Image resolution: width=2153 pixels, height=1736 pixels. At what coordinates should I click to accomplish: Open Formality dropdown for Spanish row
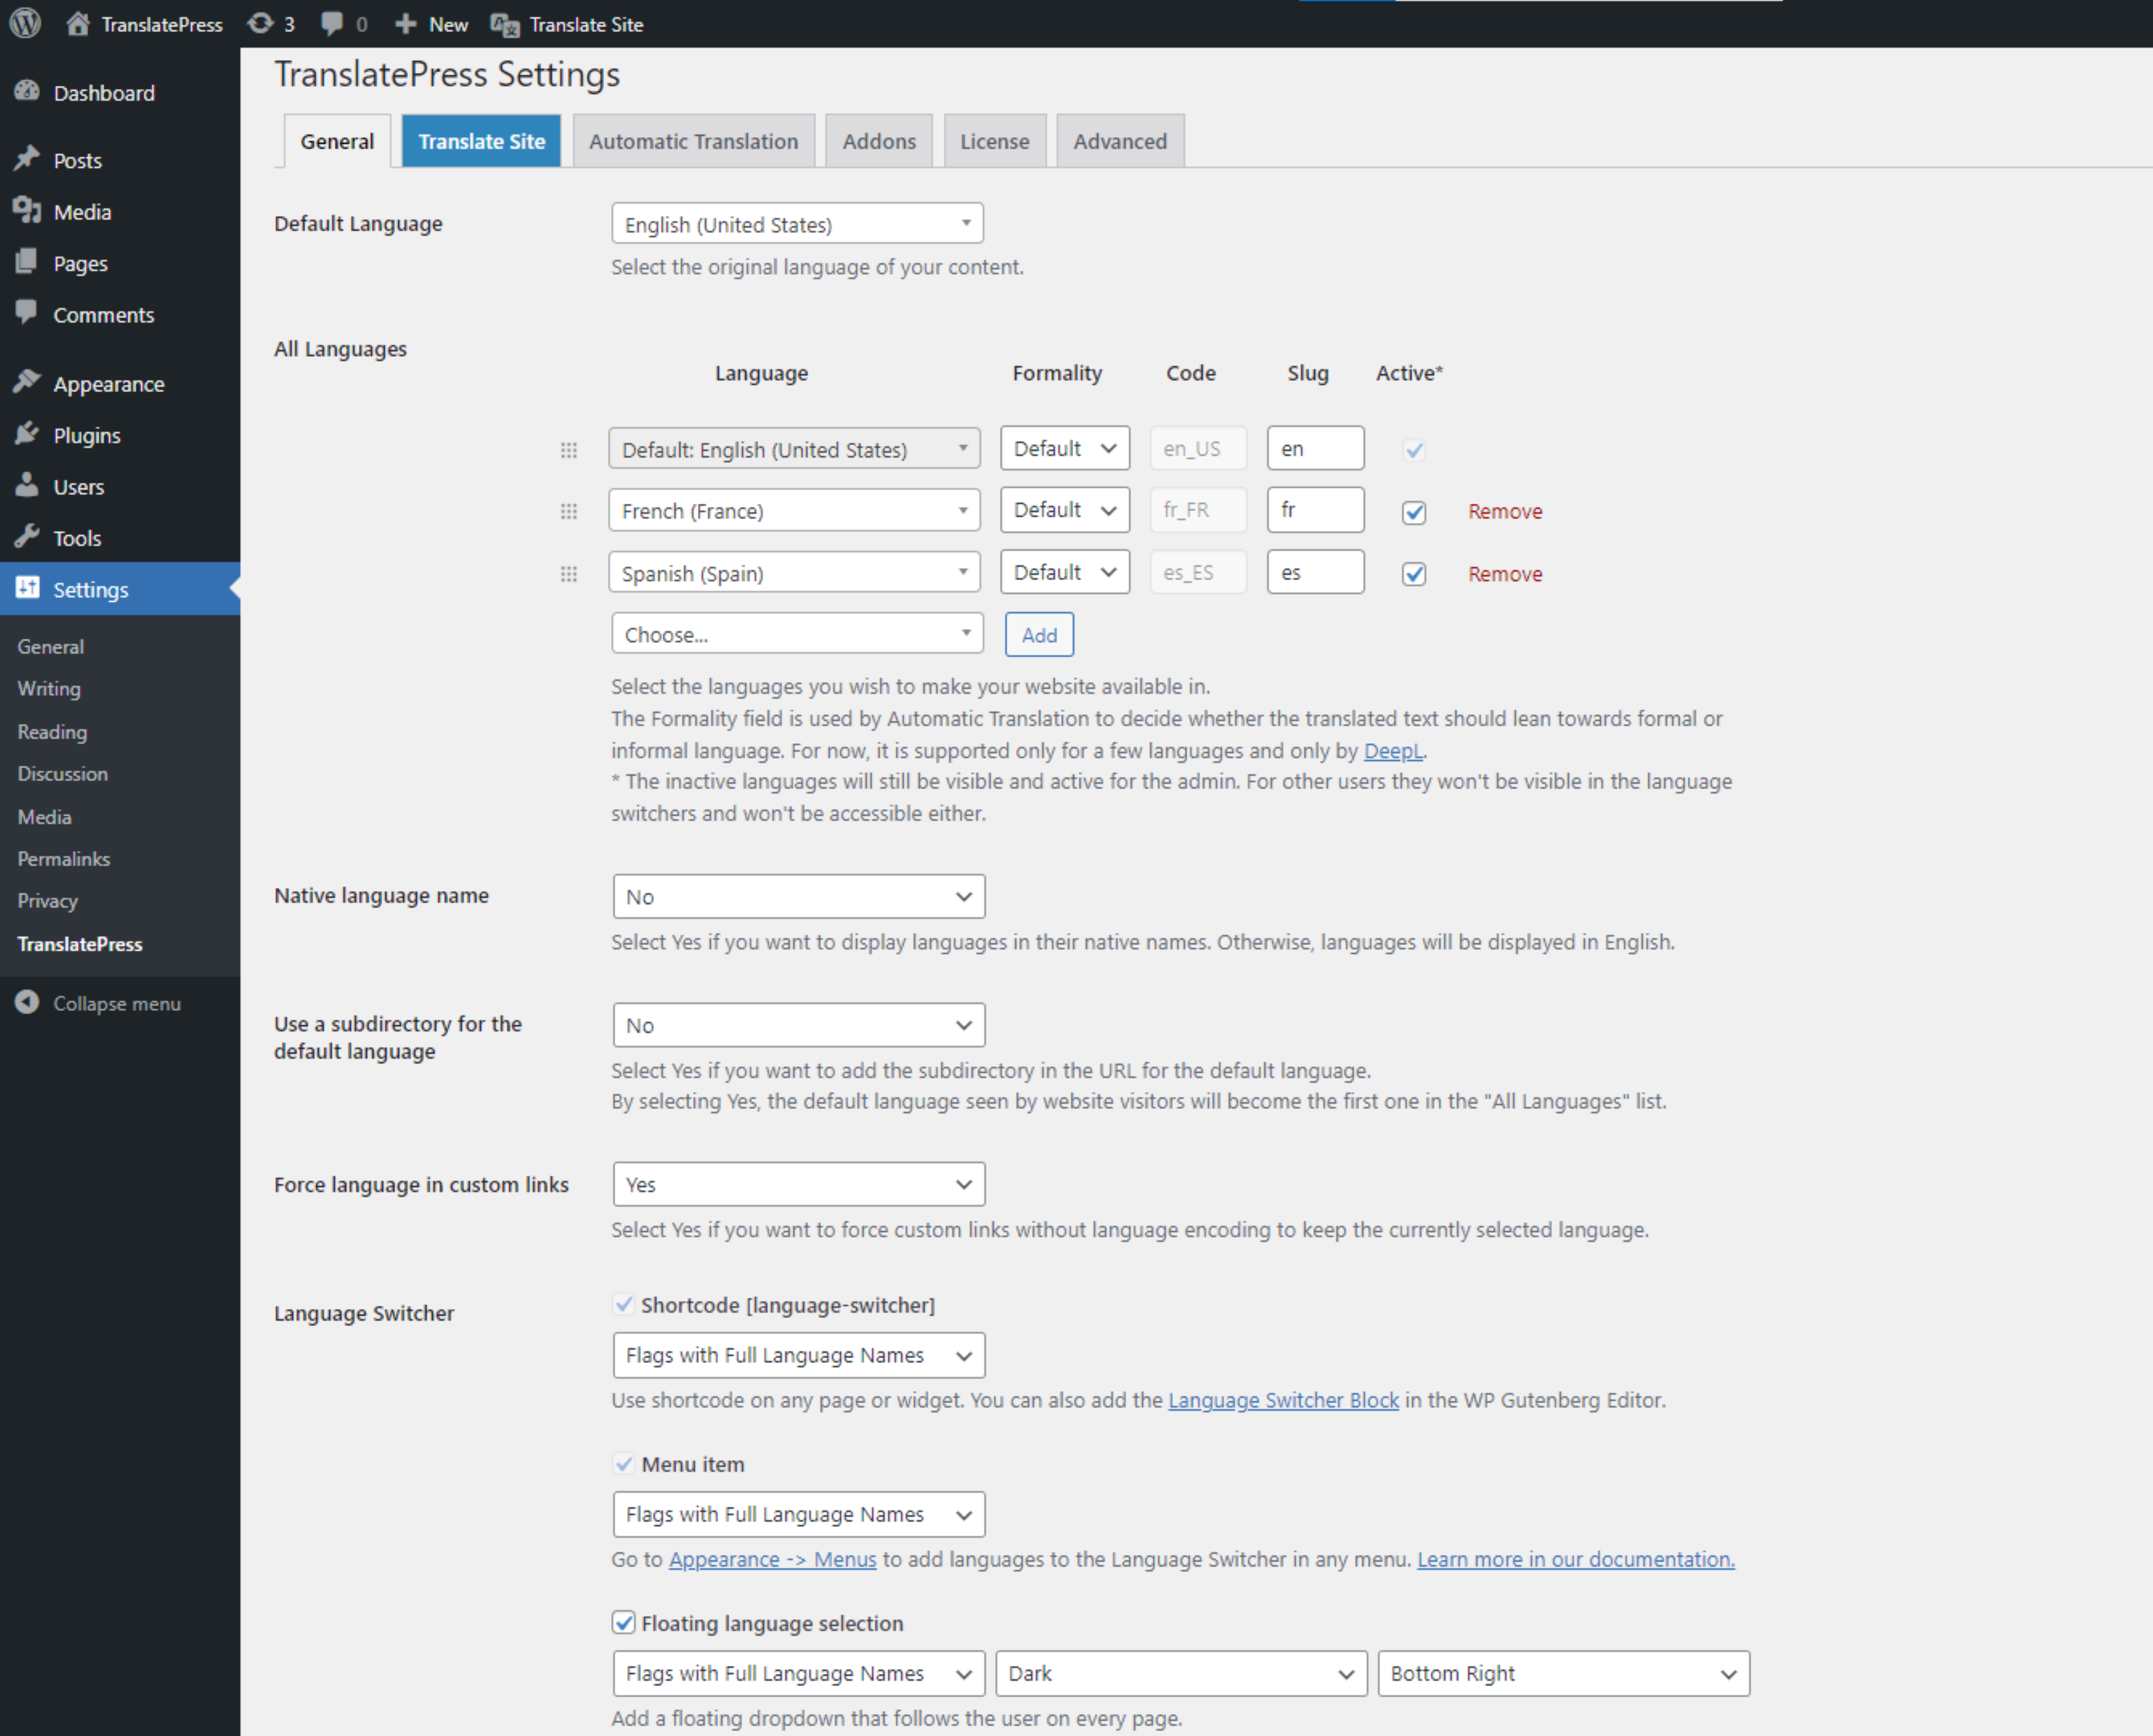[x=1065, y=572]
